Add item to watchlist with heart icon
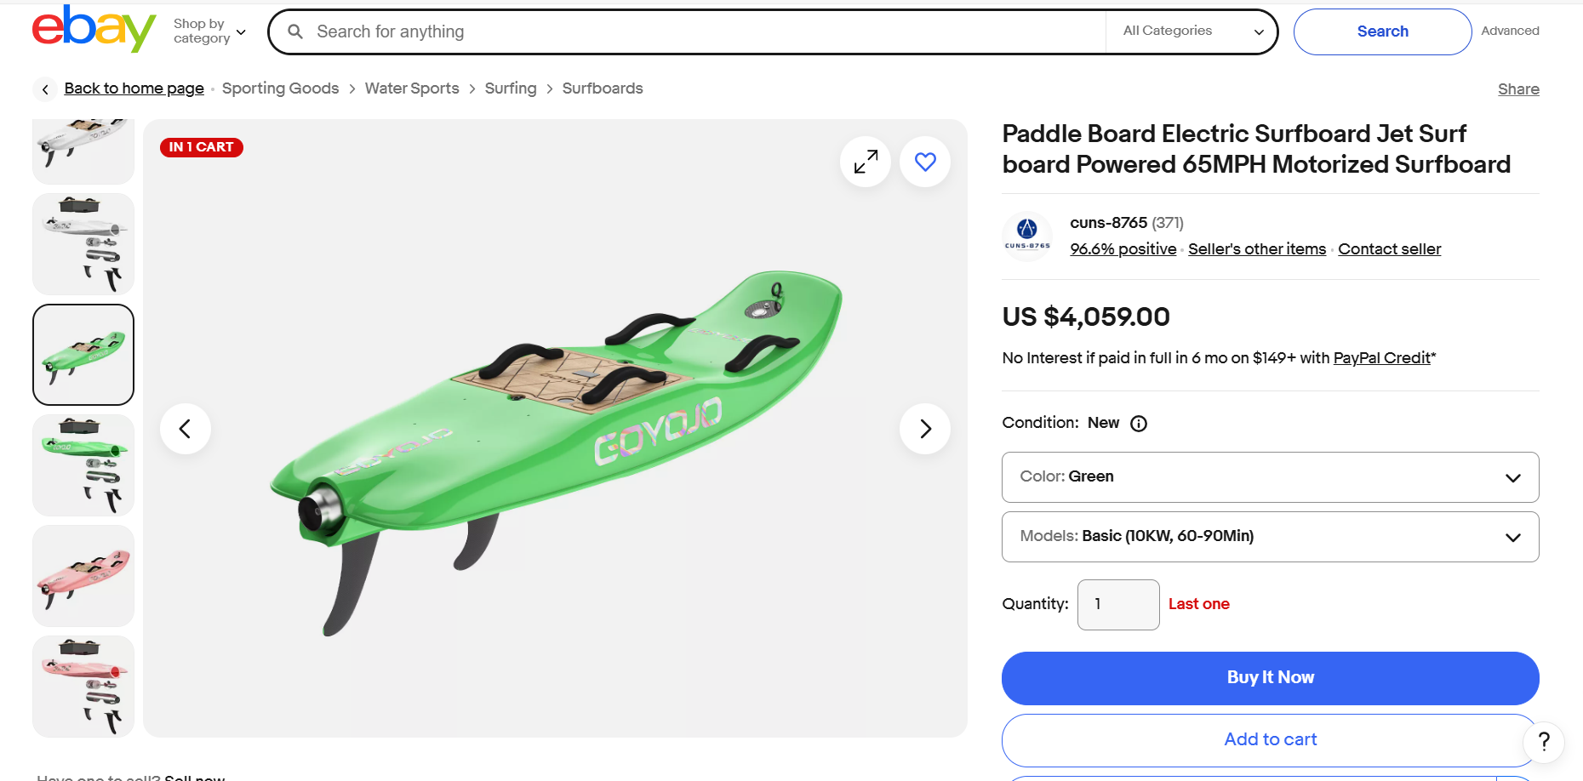Image resolution: width=1583 pixels, height=781 pixels. coord(924,161)
